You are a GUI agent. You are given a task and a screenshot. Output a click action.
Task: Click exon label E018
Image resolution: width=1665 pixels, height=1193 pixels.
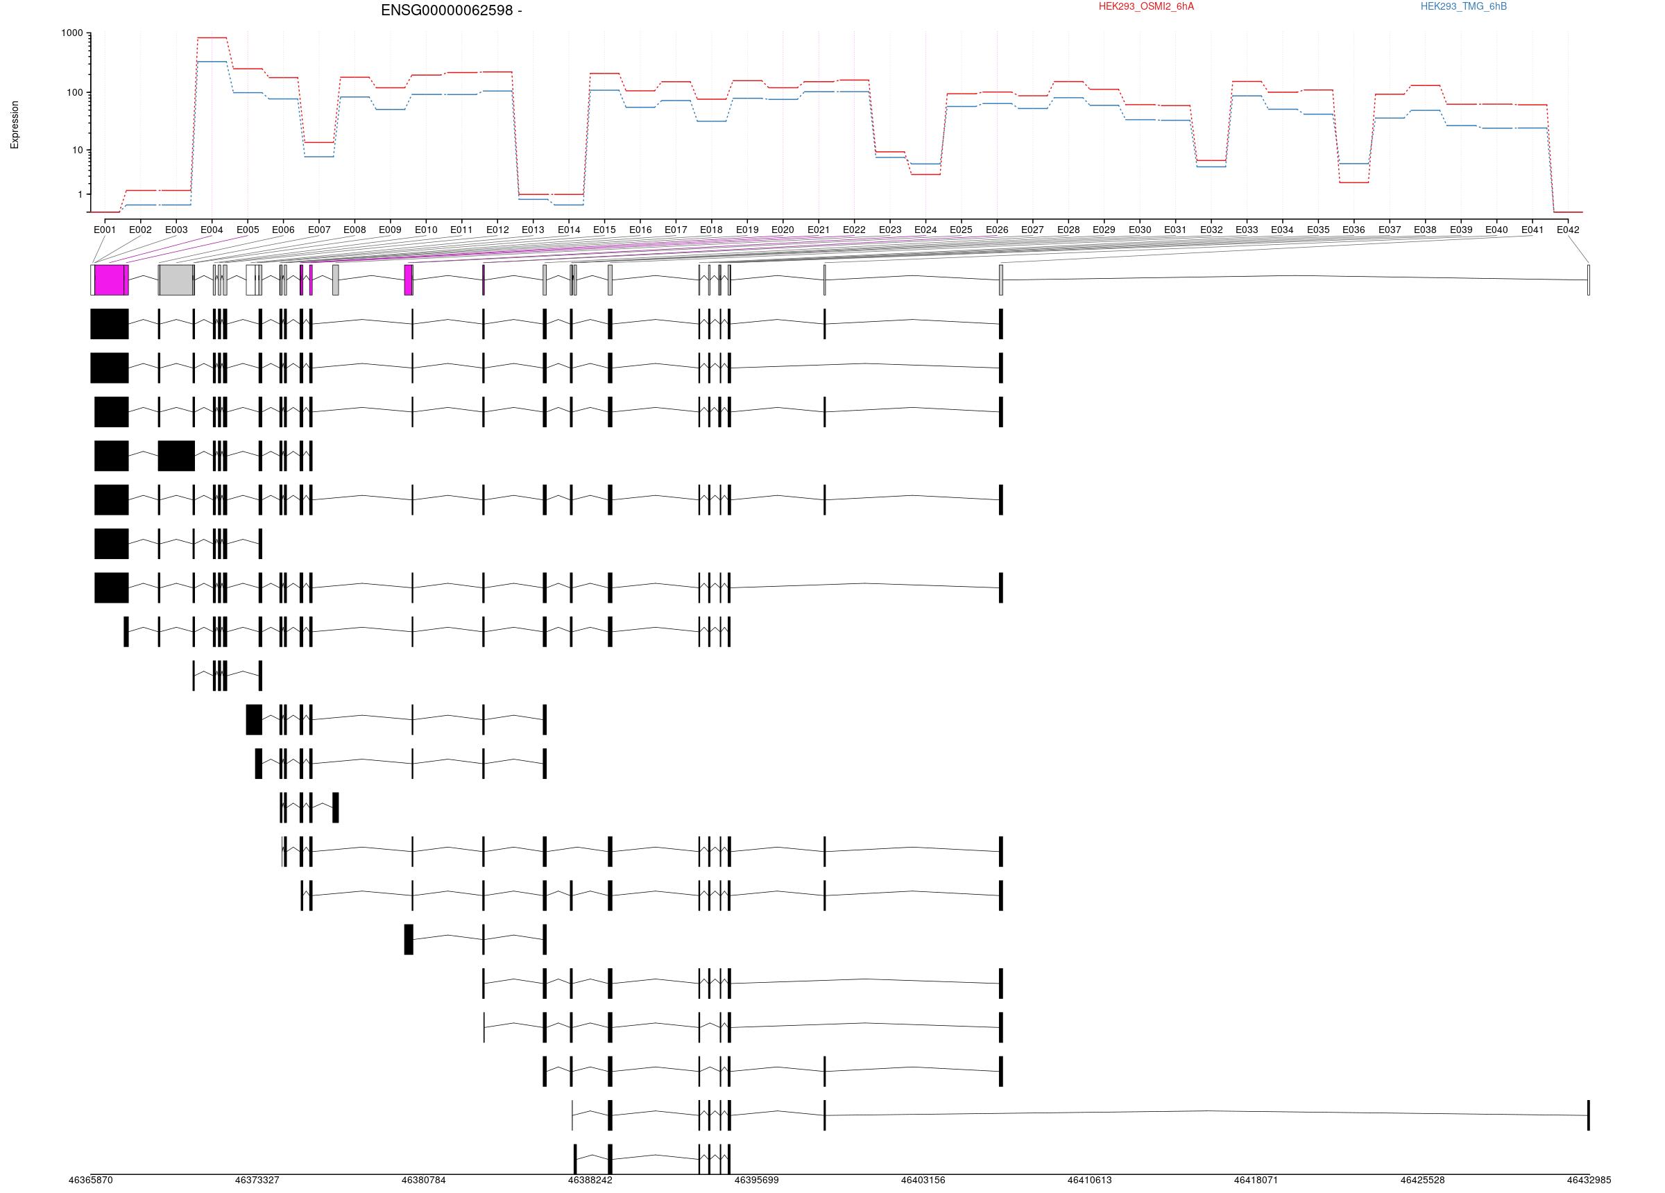[711, 230]
